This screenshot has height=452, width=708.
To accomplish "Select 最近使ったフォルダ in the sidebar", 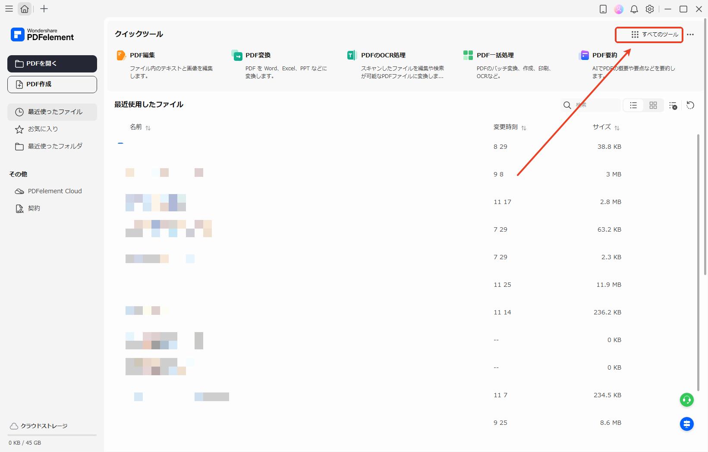I will tap(55, 146).
